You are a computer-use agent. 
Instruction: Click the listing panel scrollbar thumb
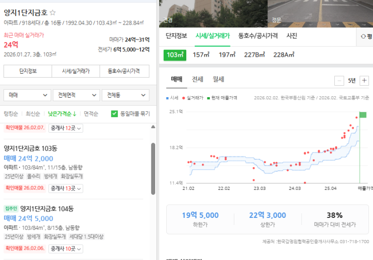tap(153, 169)
